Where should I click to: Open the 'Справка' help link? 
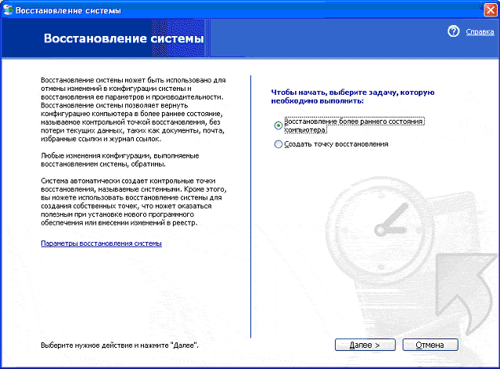[x=479, y=32]
